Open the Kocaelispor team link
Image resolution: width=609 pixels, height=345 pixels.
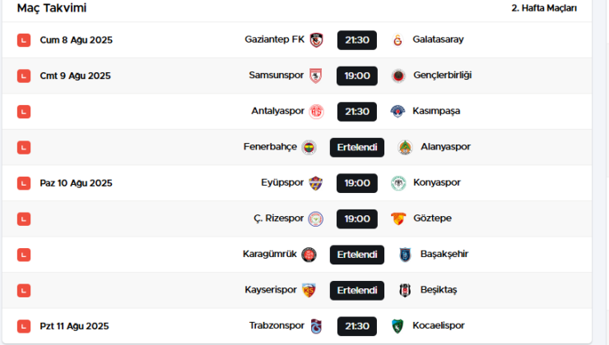point(438,326)
